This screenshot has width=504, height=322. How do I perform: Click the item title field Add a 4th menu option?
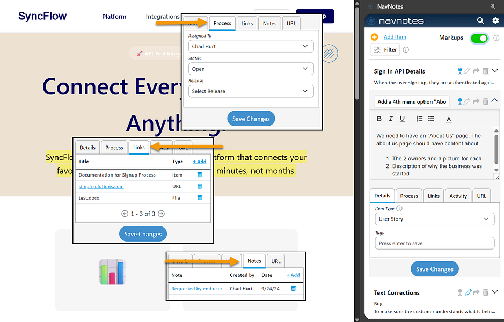tap(412, 101)
